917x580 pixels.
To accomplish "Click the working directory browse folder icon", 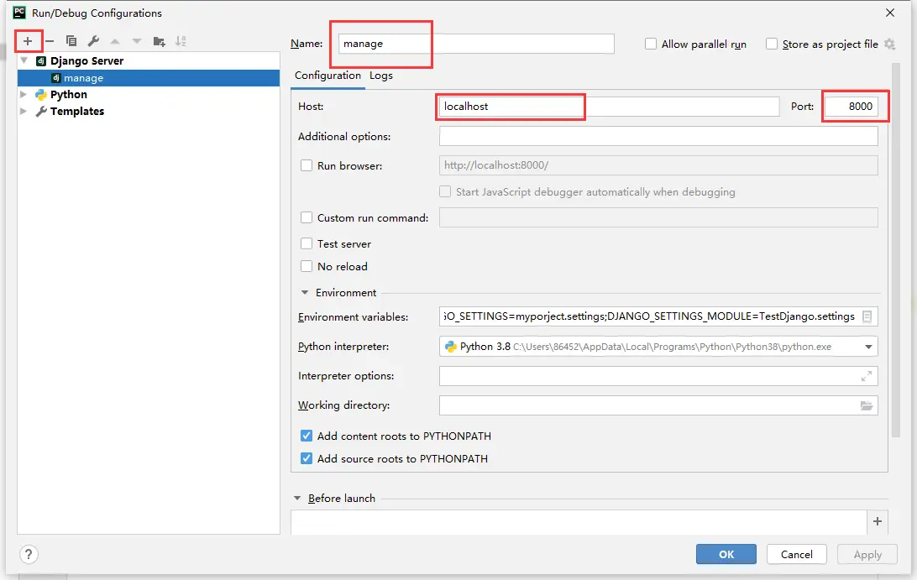I will click(867, 405).
